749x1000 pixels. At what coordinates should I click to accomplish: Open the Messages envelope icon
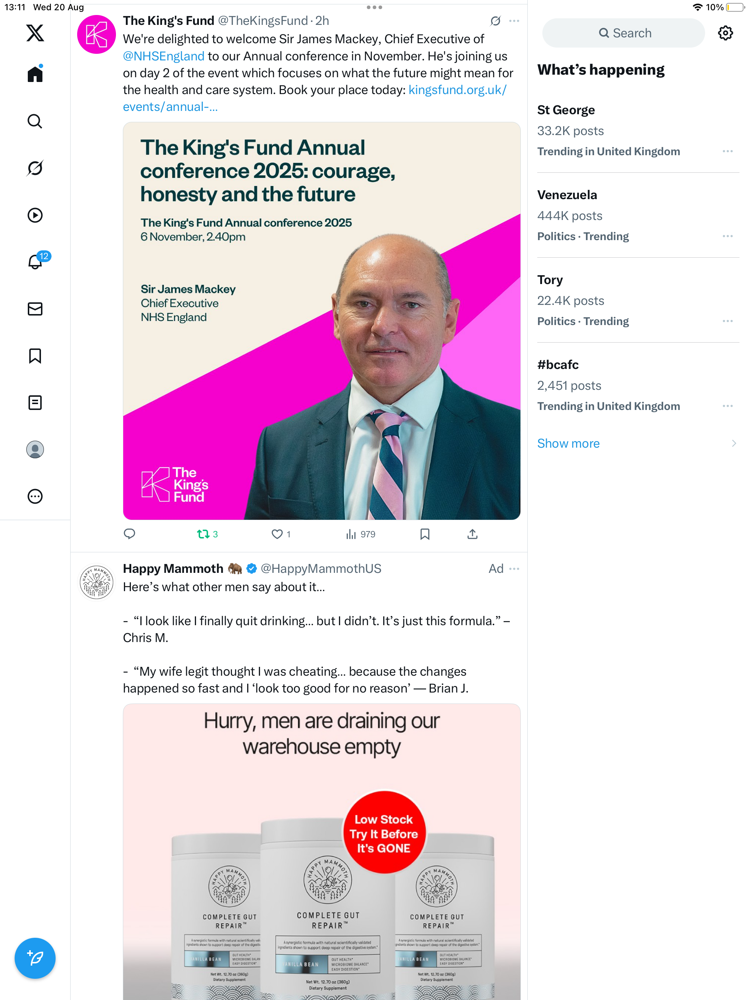pyautogui.click(x=35, y=309)
